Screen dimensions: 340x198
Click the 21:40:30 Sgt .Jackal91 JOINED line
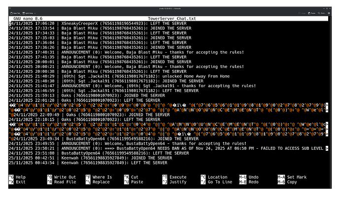(106, 81)
